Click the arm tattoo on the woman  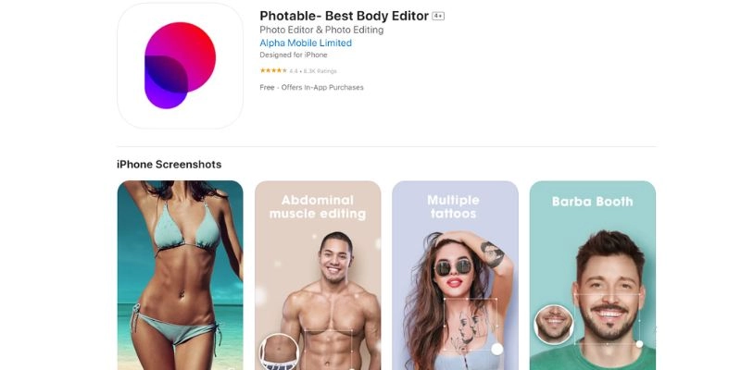tap(492, 253)
